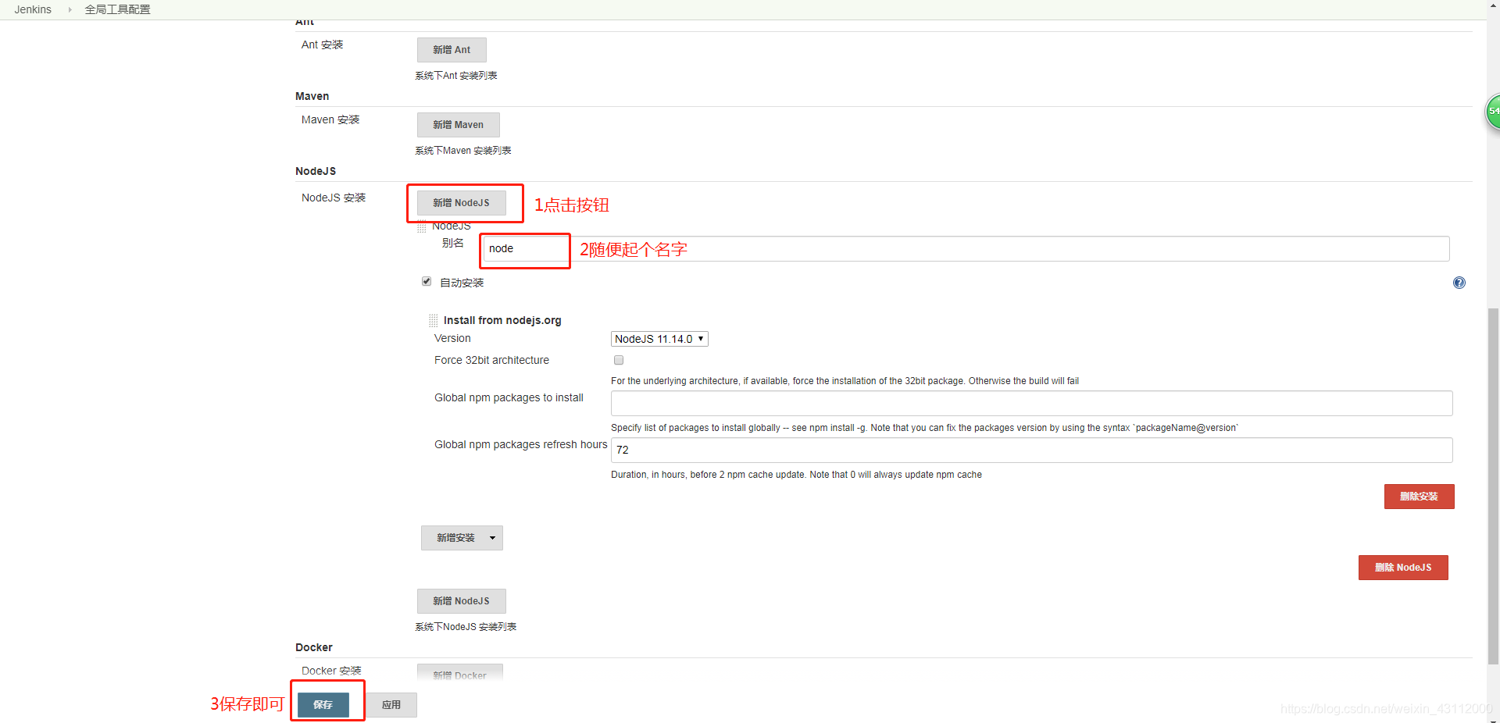The image size is (1500, 723).
Task: Click the red 删除 NodeJS button
Action: coord(1403,568)
